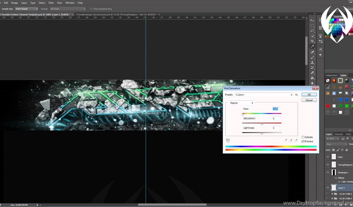Click the Saturation value input field
The height and width of the screenshot is (207, 353).
[x=275, y=118]
